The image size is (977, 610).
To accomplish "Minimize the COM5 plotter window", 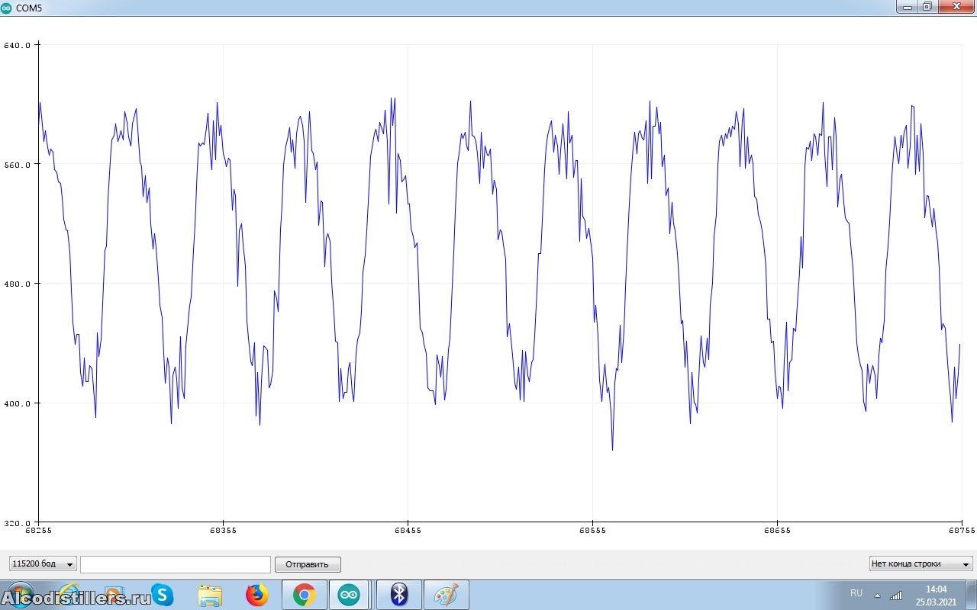I will point(907,6).
